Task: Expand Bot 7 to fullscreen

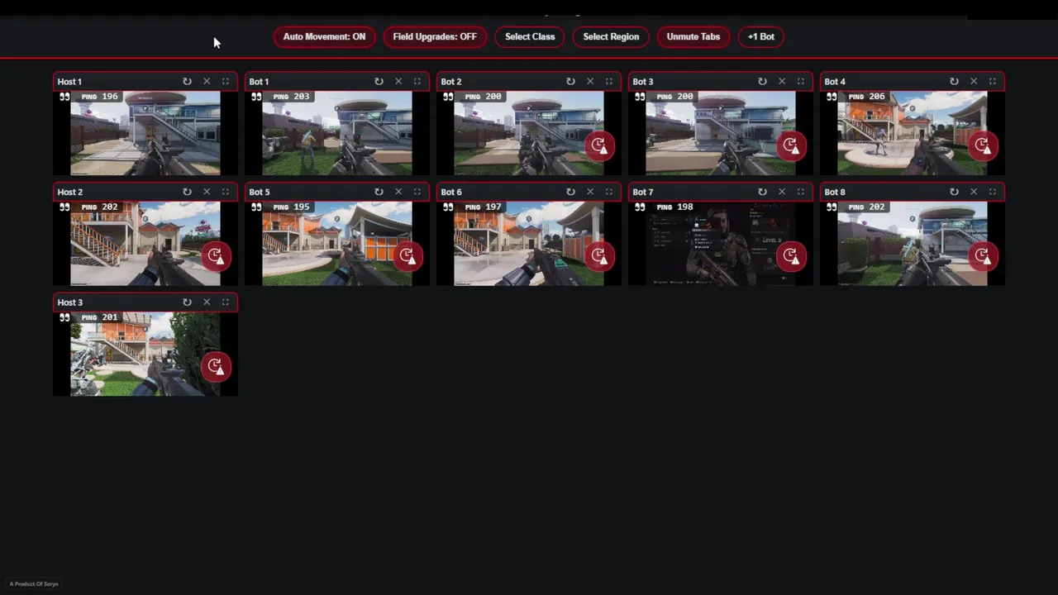Action: point(801,192)
